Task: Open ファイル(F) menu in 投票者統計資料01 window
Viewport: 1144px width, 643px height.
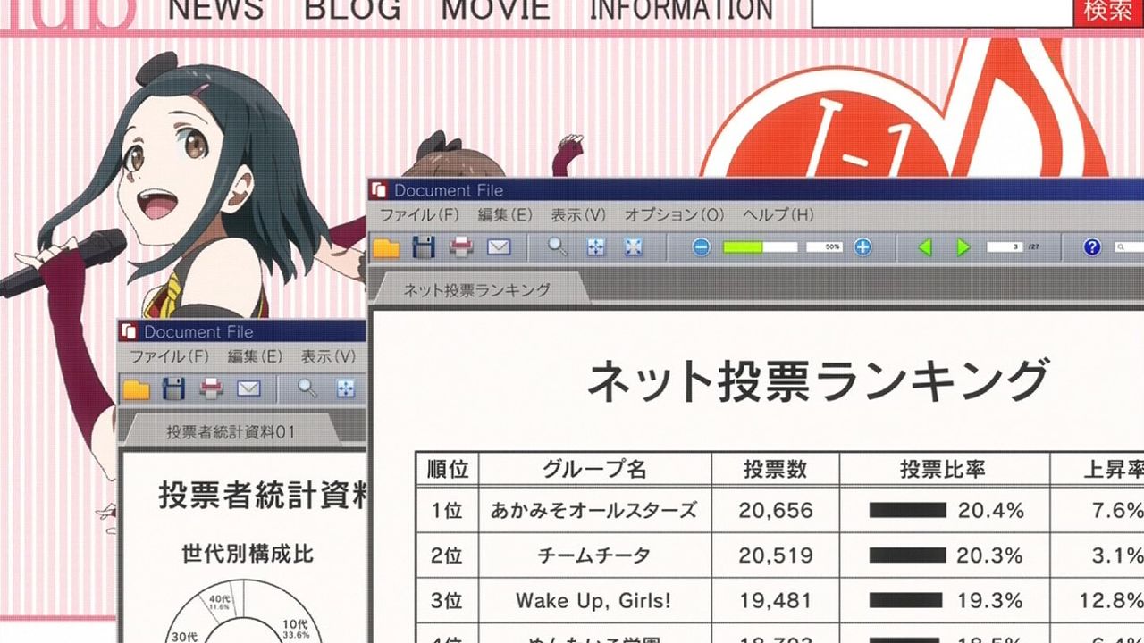Action: coord(169,356)
